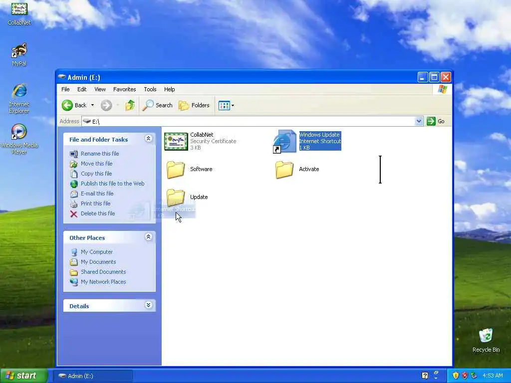Viewport: 511px width, 383px height.
Task: Open My Computer from Other Places
Action: pyautogui.click(x=96, y=252)
